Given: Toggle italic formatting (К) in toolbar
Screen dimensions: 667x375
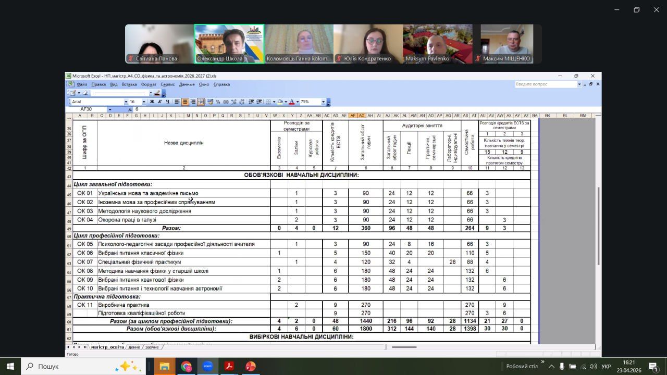Looking at the screenshot, I should [x=159, y=102].
